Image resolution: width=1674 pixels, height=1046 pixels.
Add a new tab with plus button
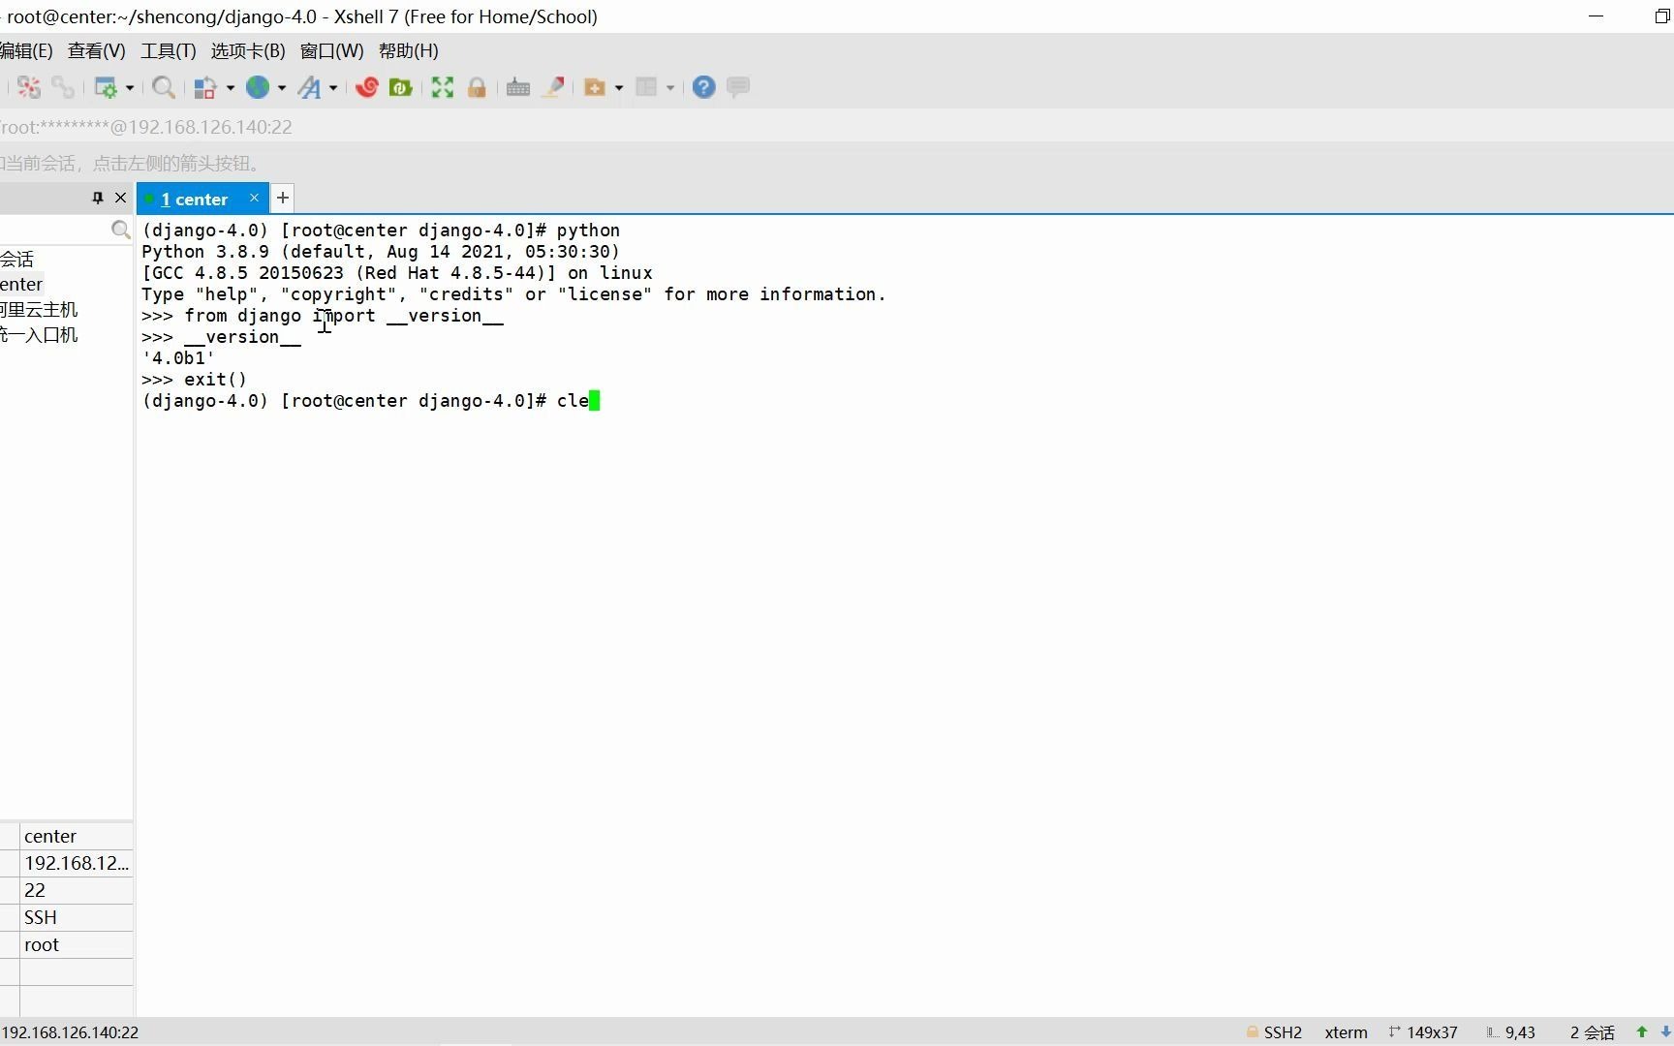pyautogui.click(x=283, y=199)
